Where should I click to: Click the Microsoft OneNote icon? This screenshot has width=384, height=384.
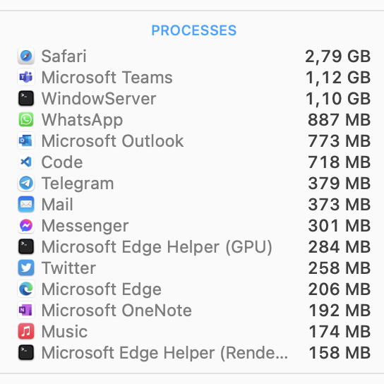pos(26,311)
